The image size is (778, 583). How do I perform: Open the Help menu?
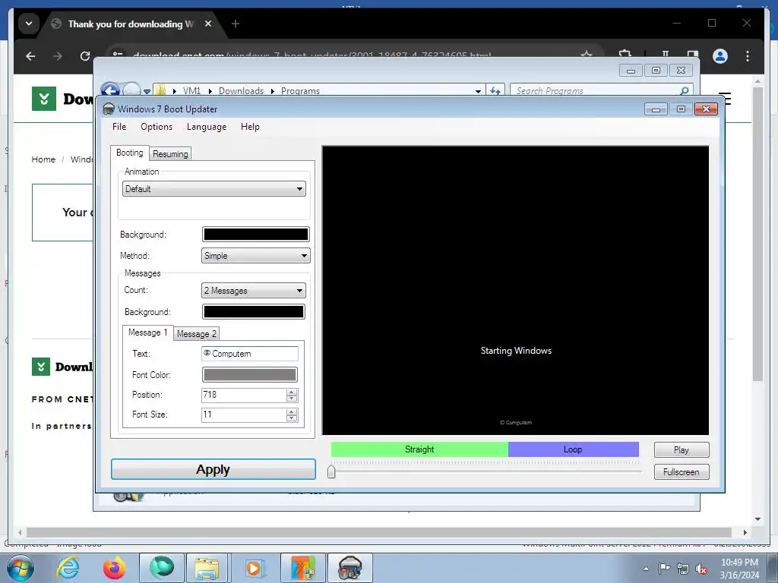tap(250, 127)
